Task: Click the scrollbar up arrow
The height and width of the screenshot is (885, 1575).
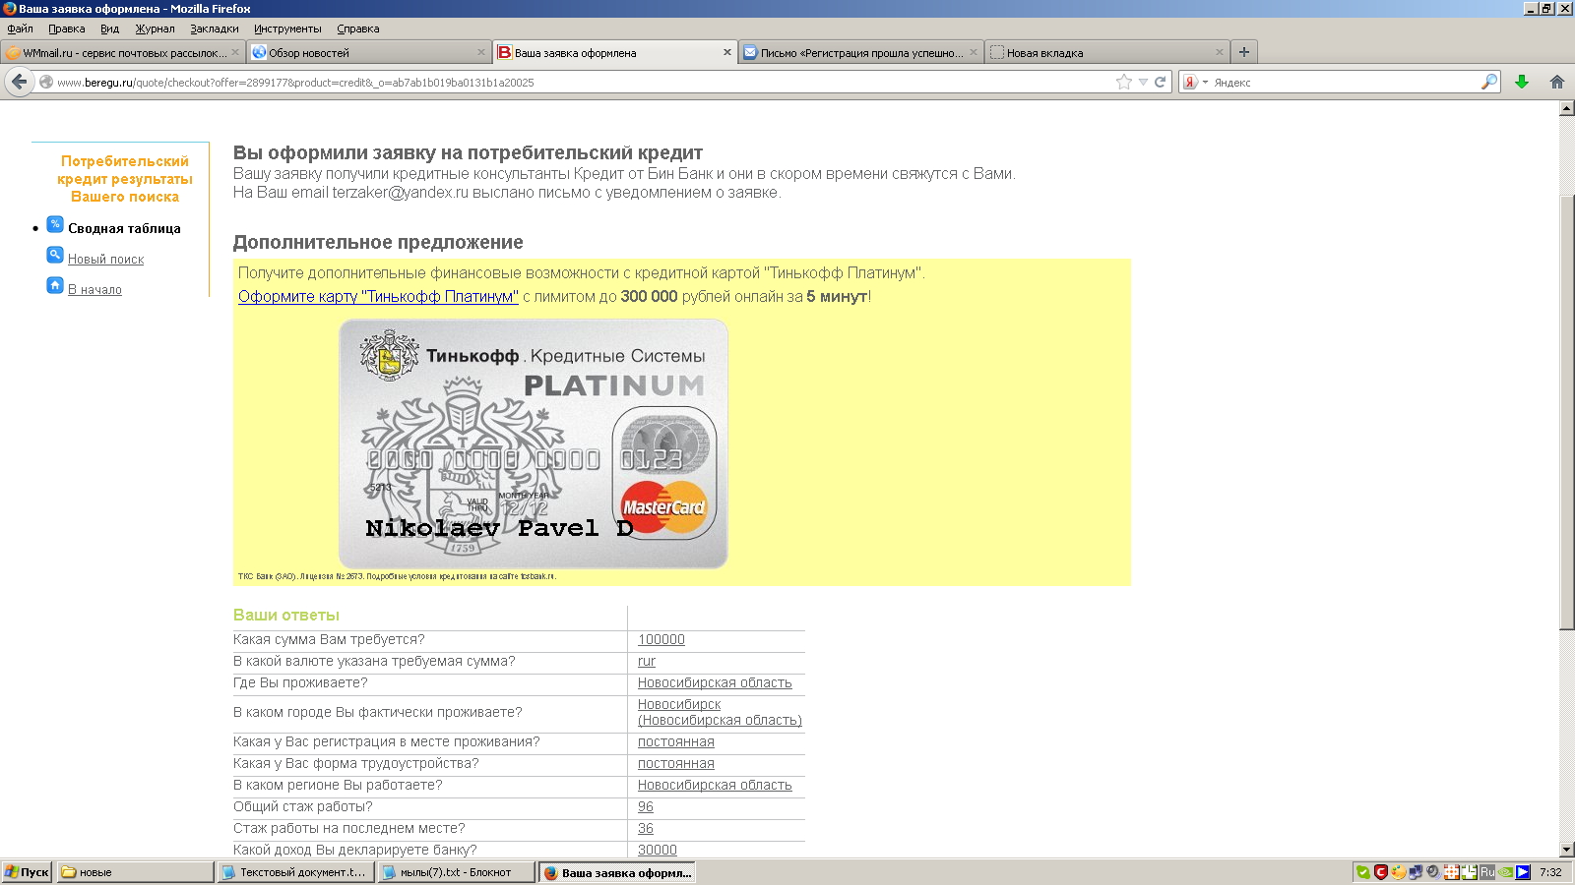Action: click(x=1567, y=108)
